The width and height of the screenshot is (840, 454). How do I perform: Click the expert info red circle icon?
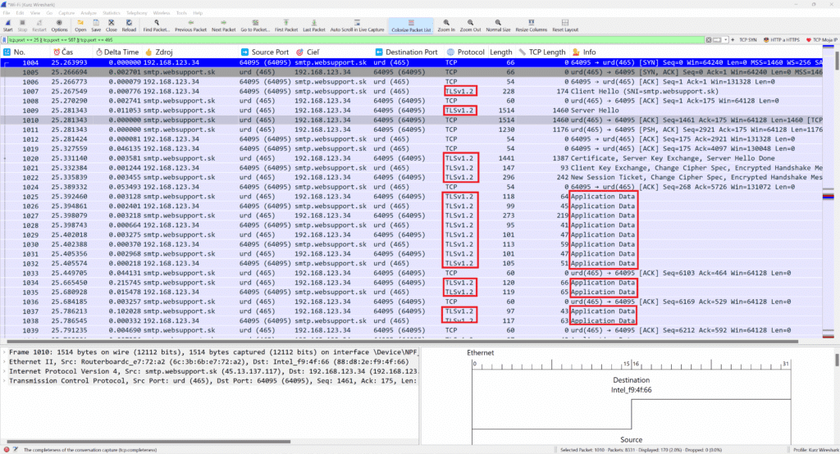click(7, 450)
